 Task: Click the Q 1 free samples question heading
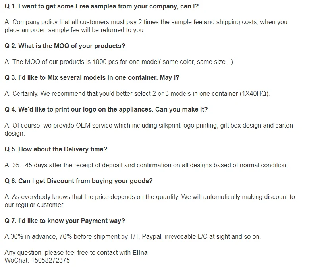(x=102, y=6)
